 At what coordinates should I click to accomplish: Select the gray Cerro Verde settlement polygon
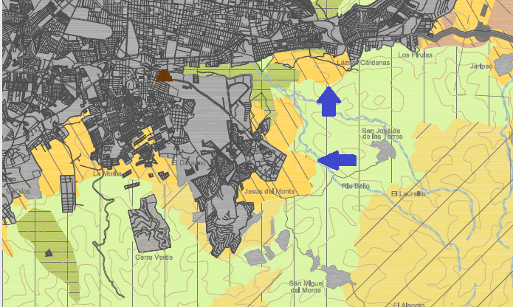click(x=148, y=225)
